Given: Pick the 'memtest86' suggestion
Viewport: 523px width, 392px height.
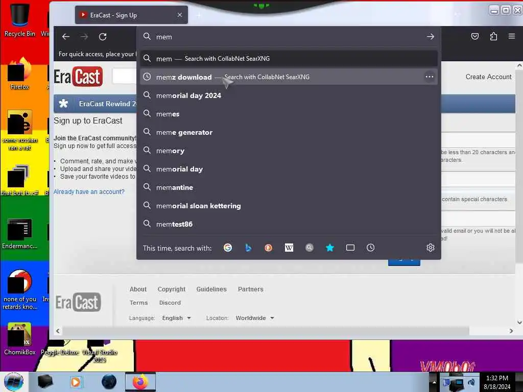Looking at the screenshot, I should (289, 224).
